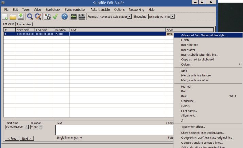Open the Video menu
This screenshot has width=243, height=148.
coord(37,10)
